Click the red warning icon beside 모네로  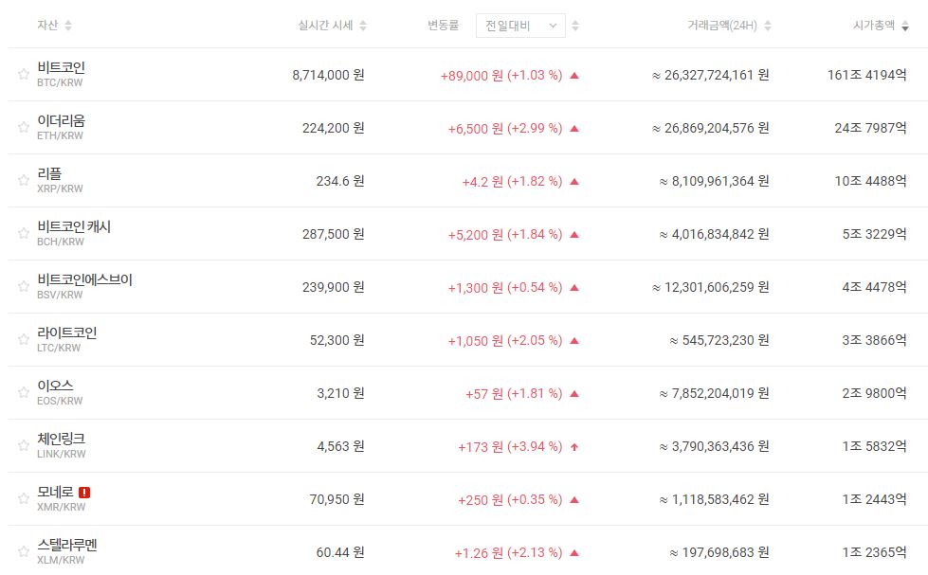[x=84, y=493]
